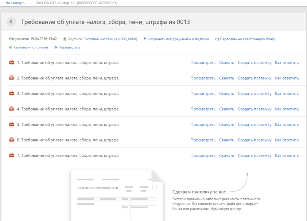This screenshot has height=221, width=307.
Task: Click the PDF icon of document 7
Action: [x=12, y=155]
